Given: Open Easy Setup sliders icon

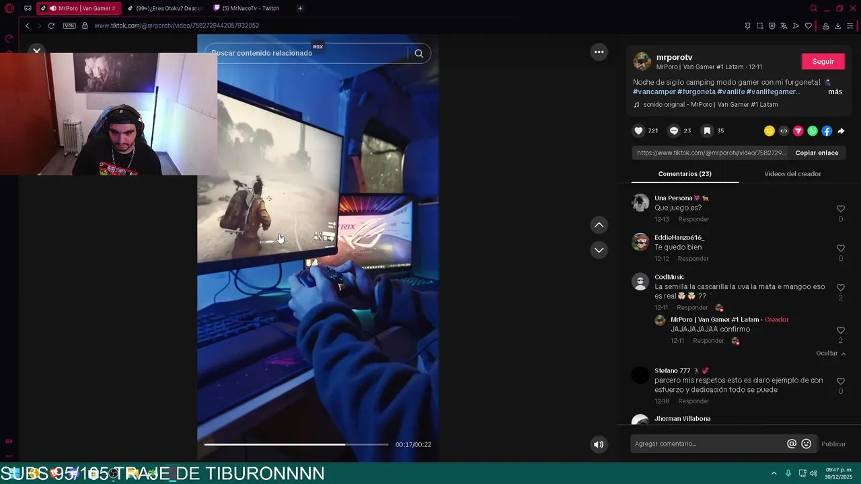Looking at the screenshot, I should (x=850, y=26).
